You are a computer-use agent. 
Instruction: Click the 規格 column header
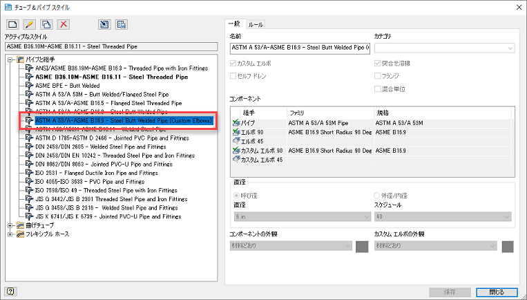(443, 113)
